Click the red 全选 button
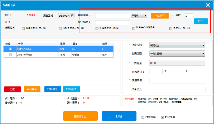214x124 pixels. point(12,89)
